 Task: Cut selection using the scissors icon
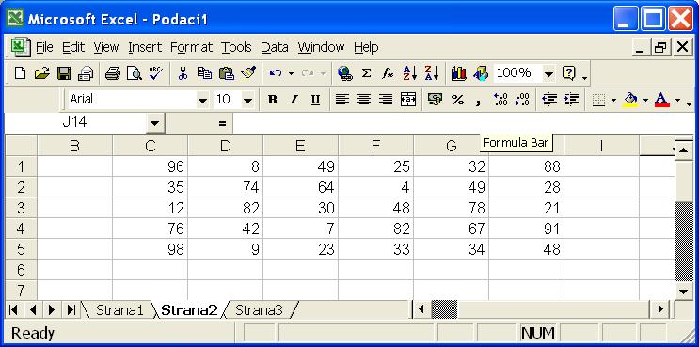[183, 73]
